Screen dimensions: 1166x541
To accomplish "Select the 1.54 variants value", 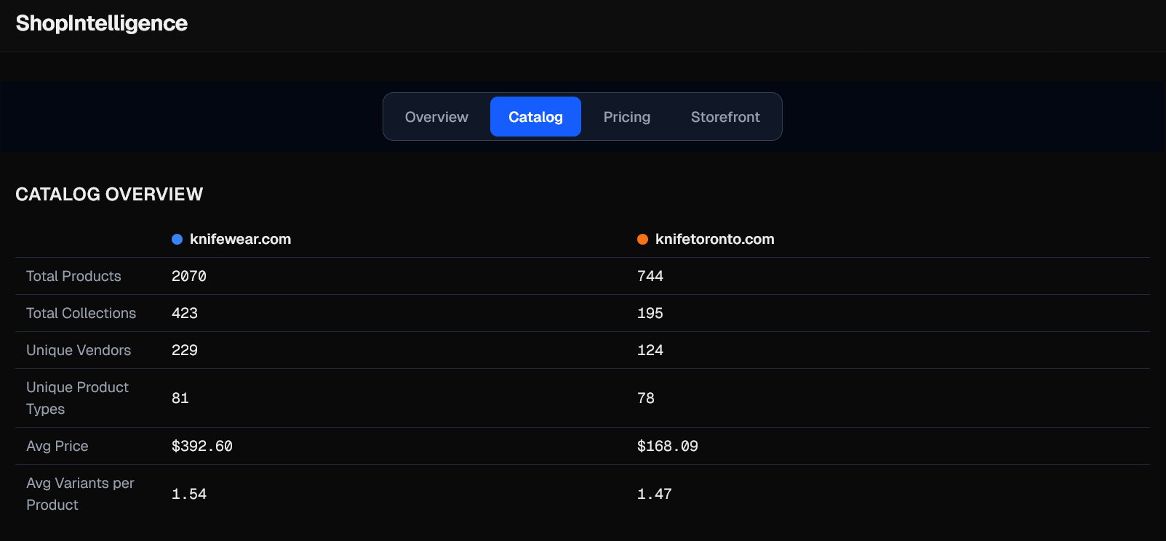I will click(189, 494).
